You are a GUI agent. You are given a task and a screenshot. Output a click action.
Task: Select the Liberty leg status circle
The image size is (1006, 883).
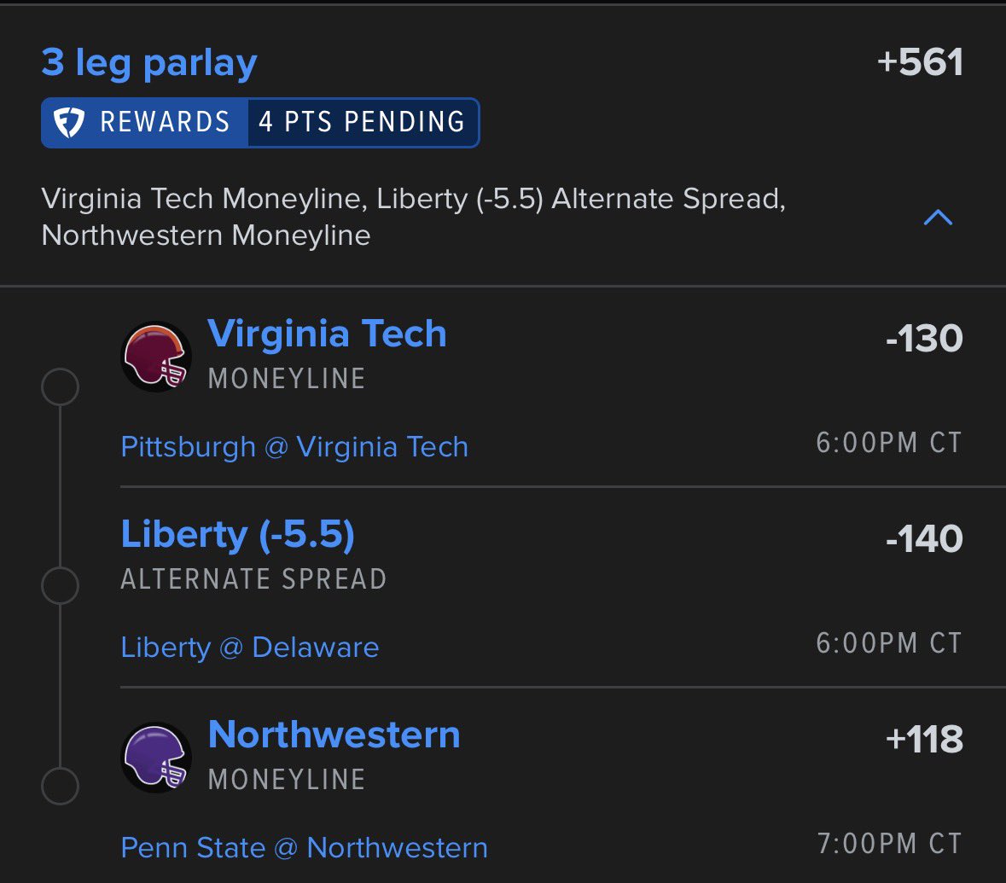click(60, 586)
